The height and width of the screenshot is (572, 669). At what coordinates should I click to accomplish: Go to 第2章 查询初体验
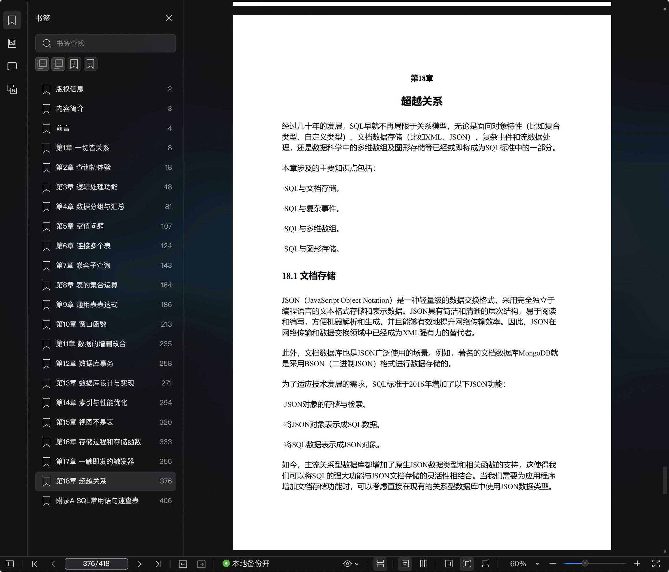pyautogui.click(x=106, y=168)
